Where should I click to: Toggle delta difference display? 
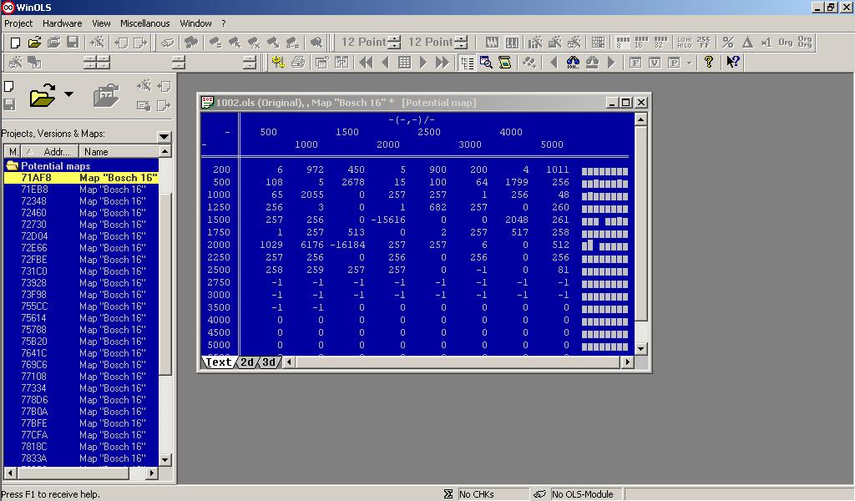(x=747, y=42)
